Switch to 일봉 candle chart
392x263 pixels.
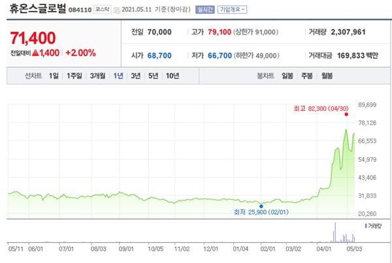[x=287, y=76]
